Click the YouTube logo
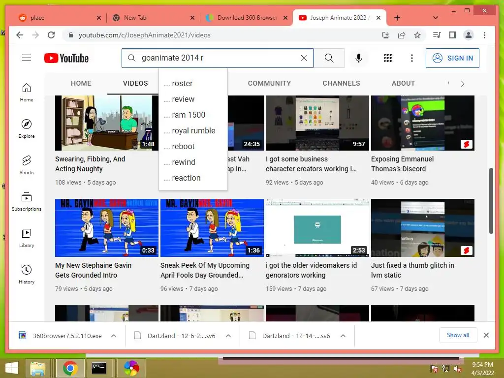The image size is (504, 378). (66, 58)
